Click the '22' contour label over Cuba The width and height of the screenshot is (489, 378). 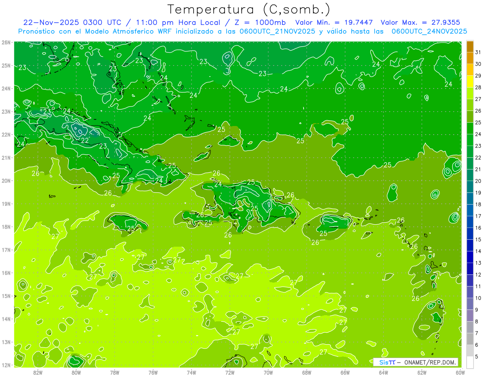pos(85,140)
